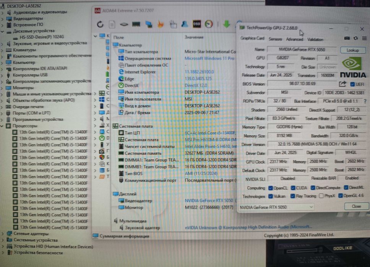Toggle the CUDA checkbox

[293, 188]
